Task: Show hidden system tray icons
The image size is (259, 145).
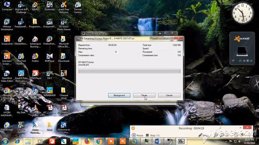Action: tap(226, 141)
